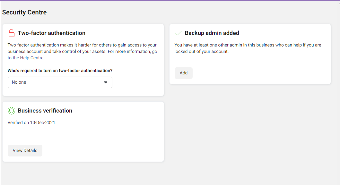Click the Verified on 10-Dec-2021 text

[x=32, y=122]
